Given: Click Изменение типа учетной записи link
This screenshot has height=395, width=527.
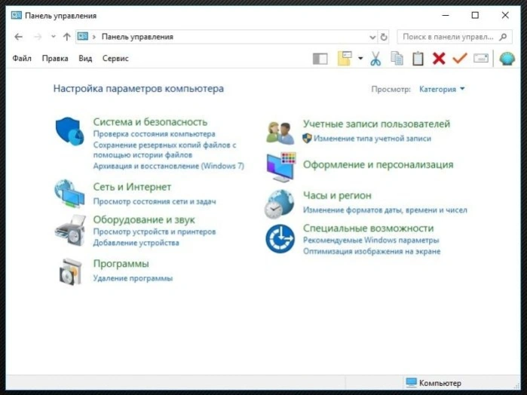Looking at the screenshot, I should coord(372,139).
